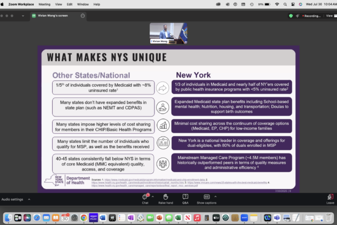The image size is (337, 225).
Task: Click the Leave meeting button
Action: click(x=330, y=197)
